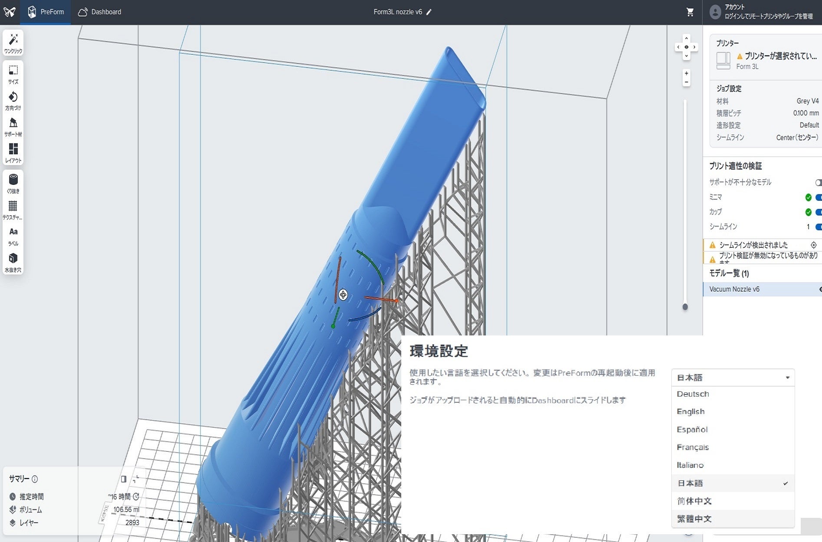
Task: Toggle the Minima (ミニマ) validation switch
Action: 819,197
